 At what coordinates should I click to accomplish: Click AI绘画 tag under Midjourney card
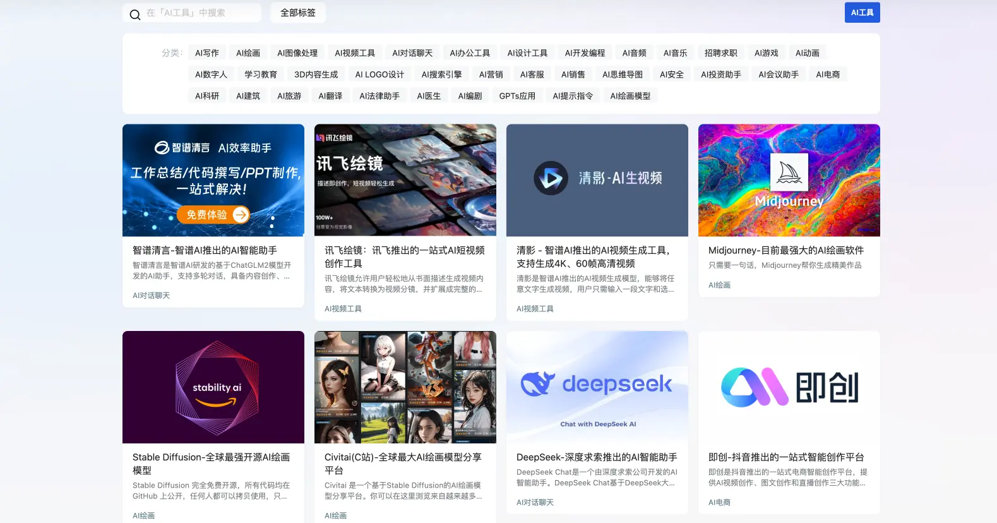click(x=719, y=286)
